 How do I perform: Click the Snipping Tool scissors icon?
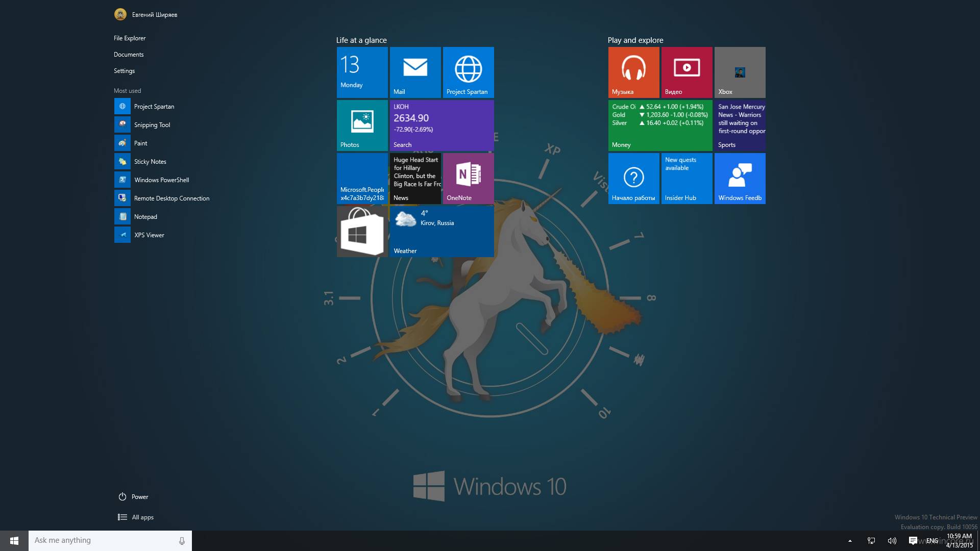pyautogui.click(x=122, y=125)
